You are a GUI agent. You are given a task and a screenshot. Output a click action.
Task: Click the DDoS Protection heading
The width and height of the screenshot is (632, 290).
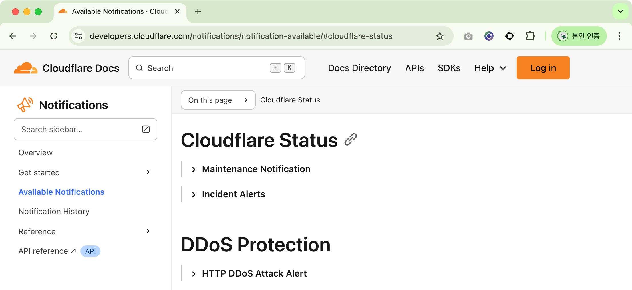[x=256, y=245]
